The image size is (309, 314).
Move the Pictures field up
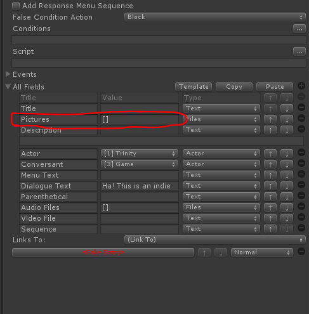(270, 119)
